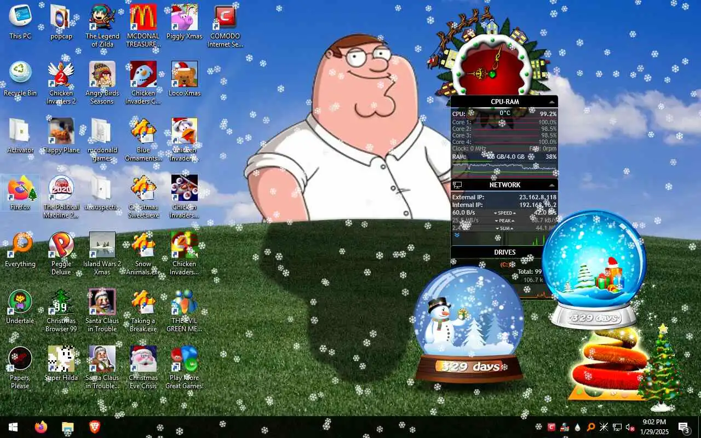Open the 9:02 PM clock and calendar

pyautogui.click(x=654, y=427)
